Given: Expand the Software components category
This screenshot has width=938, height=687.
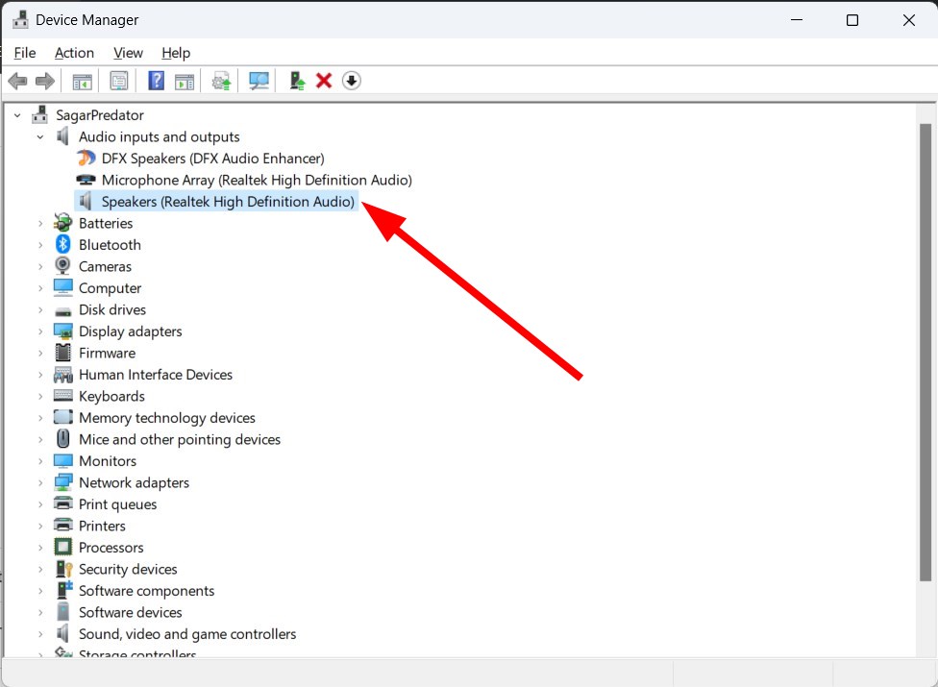Looking at the screenshot, I should click(40, 591).
